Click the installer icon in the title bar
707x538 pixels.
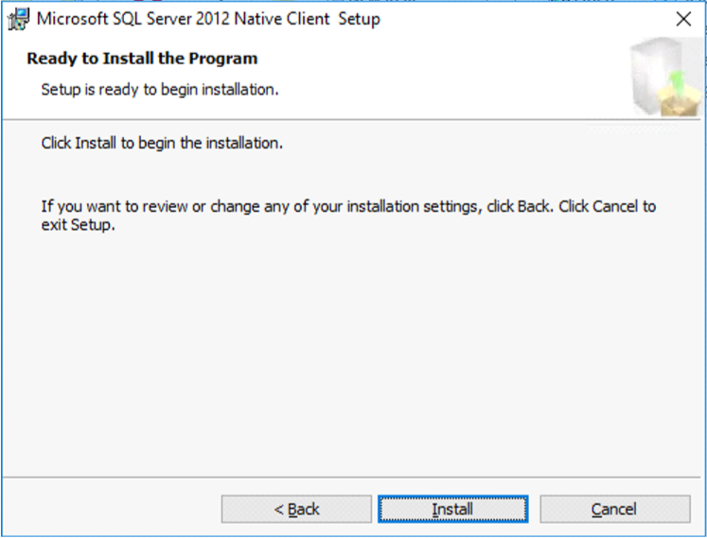[x=17, y=19]
